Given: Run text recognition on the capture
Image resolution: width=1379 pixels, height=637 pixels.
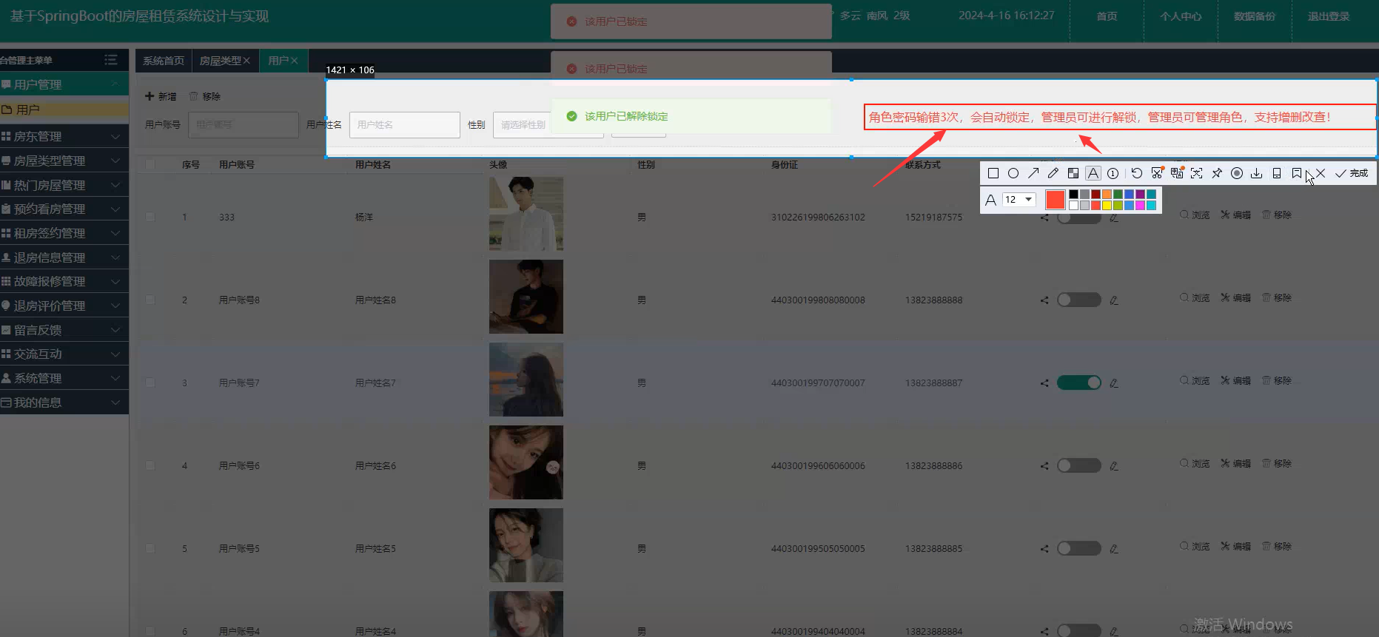Looking at the screenshot, I should click(1197, 173).
